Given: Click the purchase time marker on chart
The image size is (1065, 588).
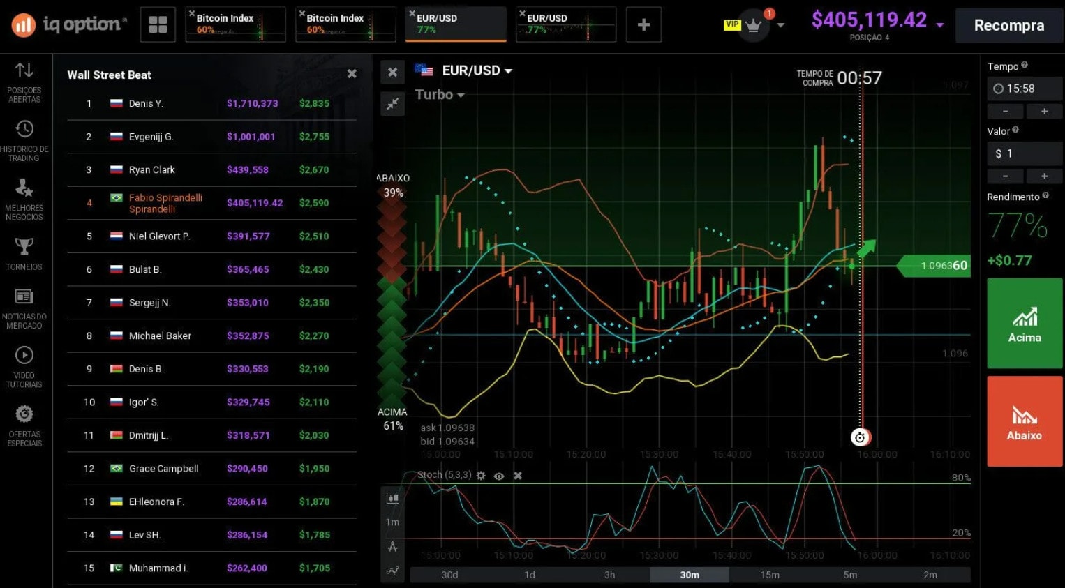Looking at the screenshot, I should tap(860, 437).
